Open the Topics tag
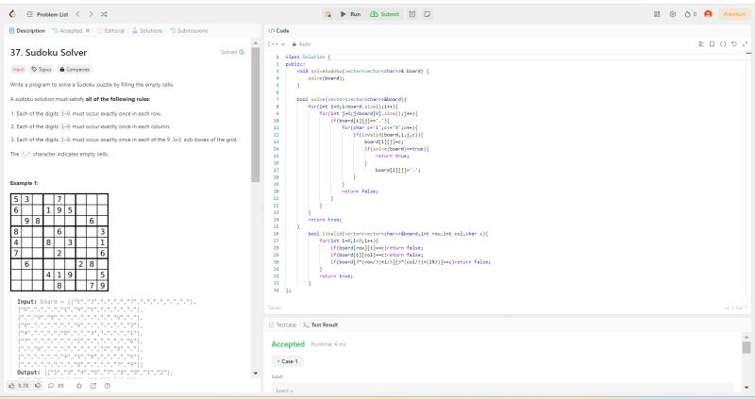This screenshot has height=399, width=755. click(42, 70)
